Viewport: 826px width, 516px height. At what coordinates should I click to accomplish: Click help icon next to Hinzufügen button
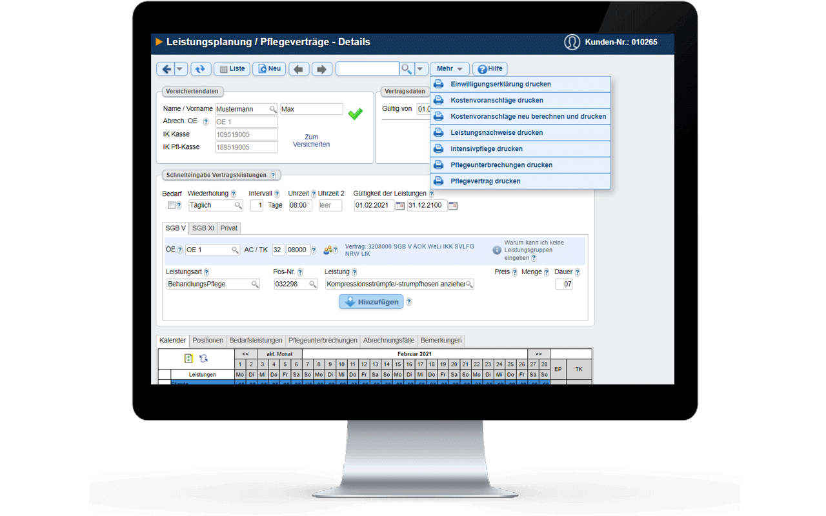[x=409, y=302]
